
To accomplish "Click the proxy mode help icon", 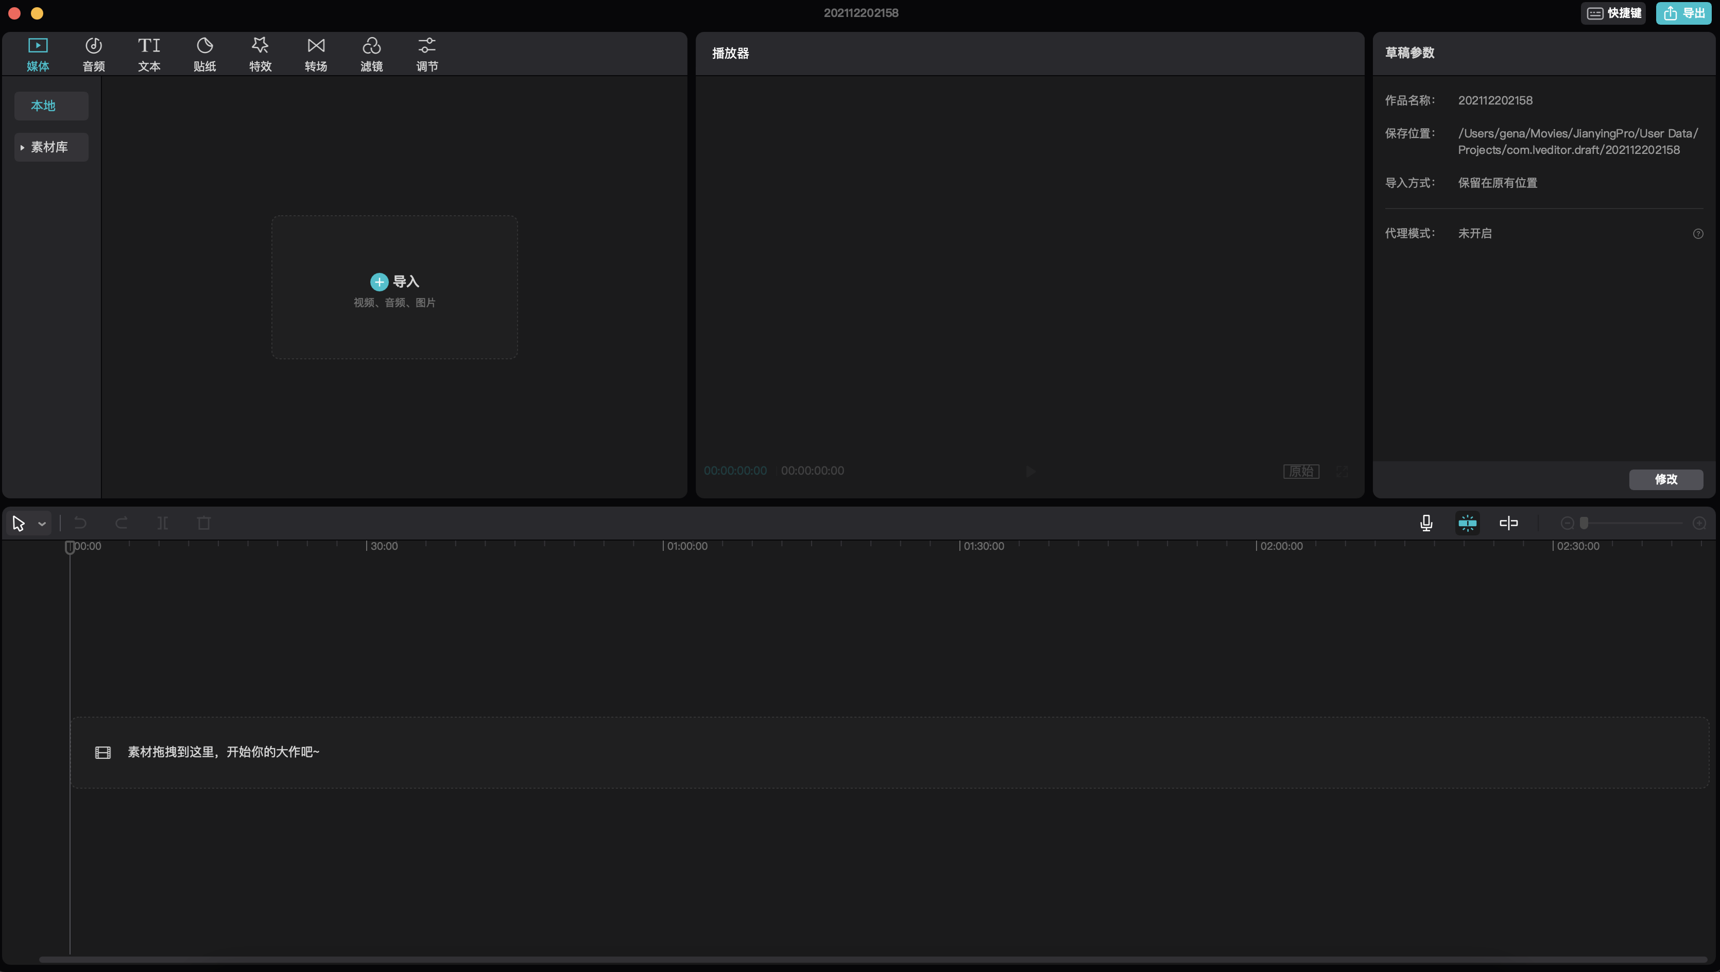I will [1698, 234].
